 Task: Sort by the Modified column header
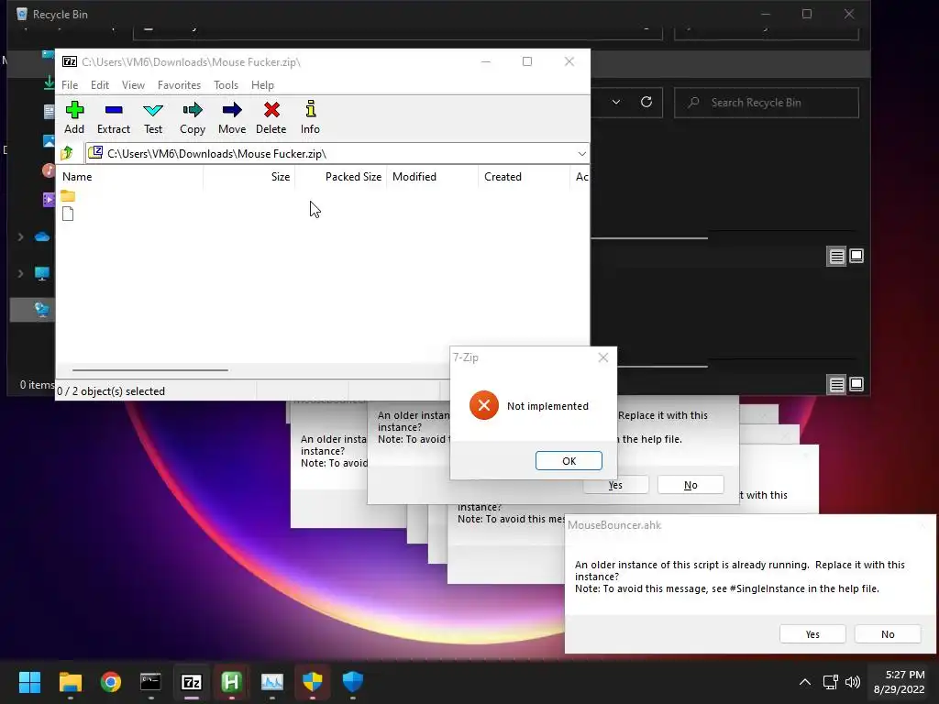coord(433,177)
